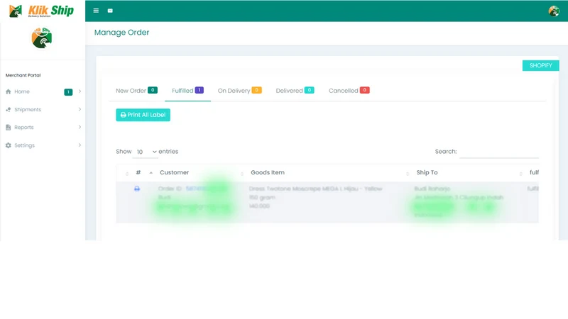Screen dimensions: 568x319
Task: Expand the Home menu chevron
Action: pyautogui.click(x=80, y=91)
